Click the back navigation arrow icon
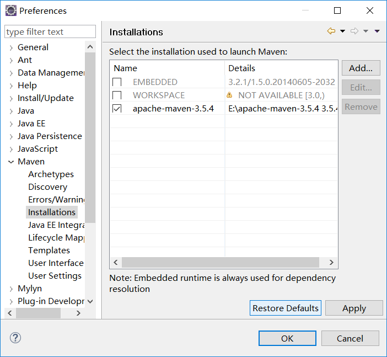This screenshot has width=387, height=357. (x=331, y=31)
